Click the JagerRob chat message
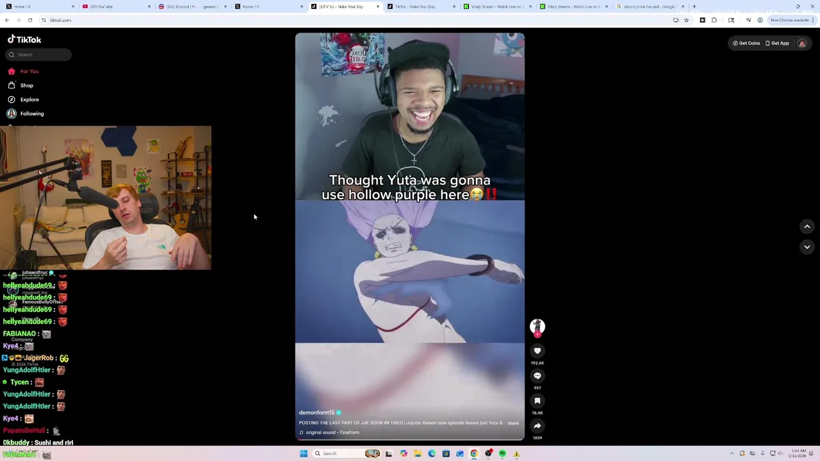 coord(36,358)
